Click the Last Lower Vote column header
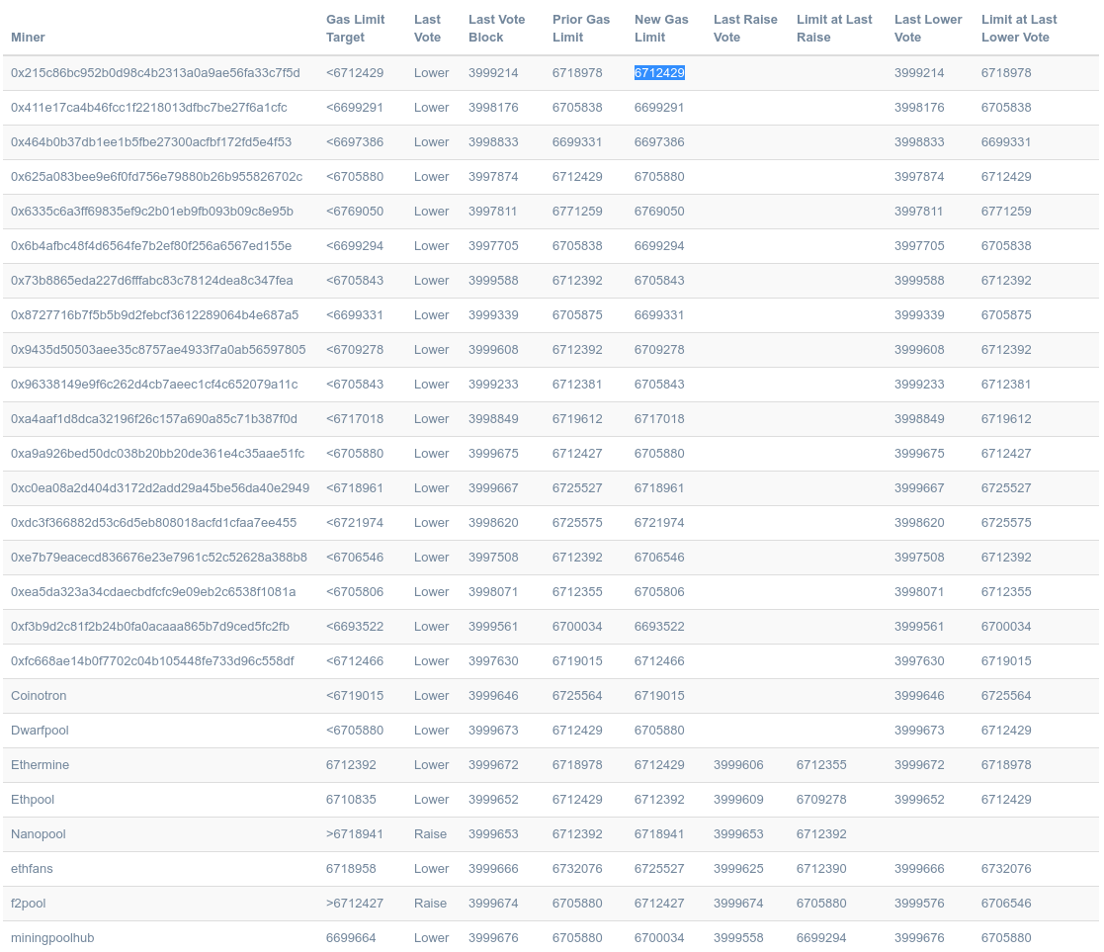 [928, 28]
